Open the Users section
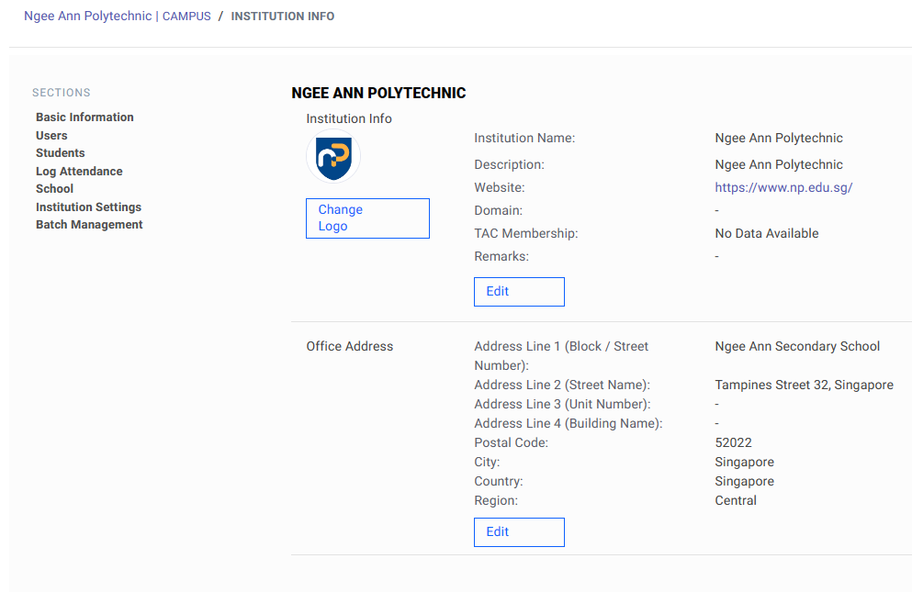Image resolution: width=912 pixels, height=592 pixels. coord(51,136)
